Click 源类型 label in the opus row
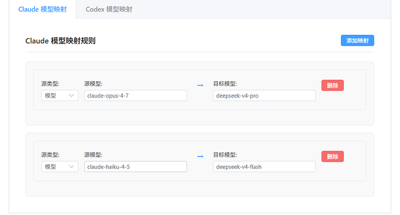Screen dimensions: 400x215 coord(50,83)
